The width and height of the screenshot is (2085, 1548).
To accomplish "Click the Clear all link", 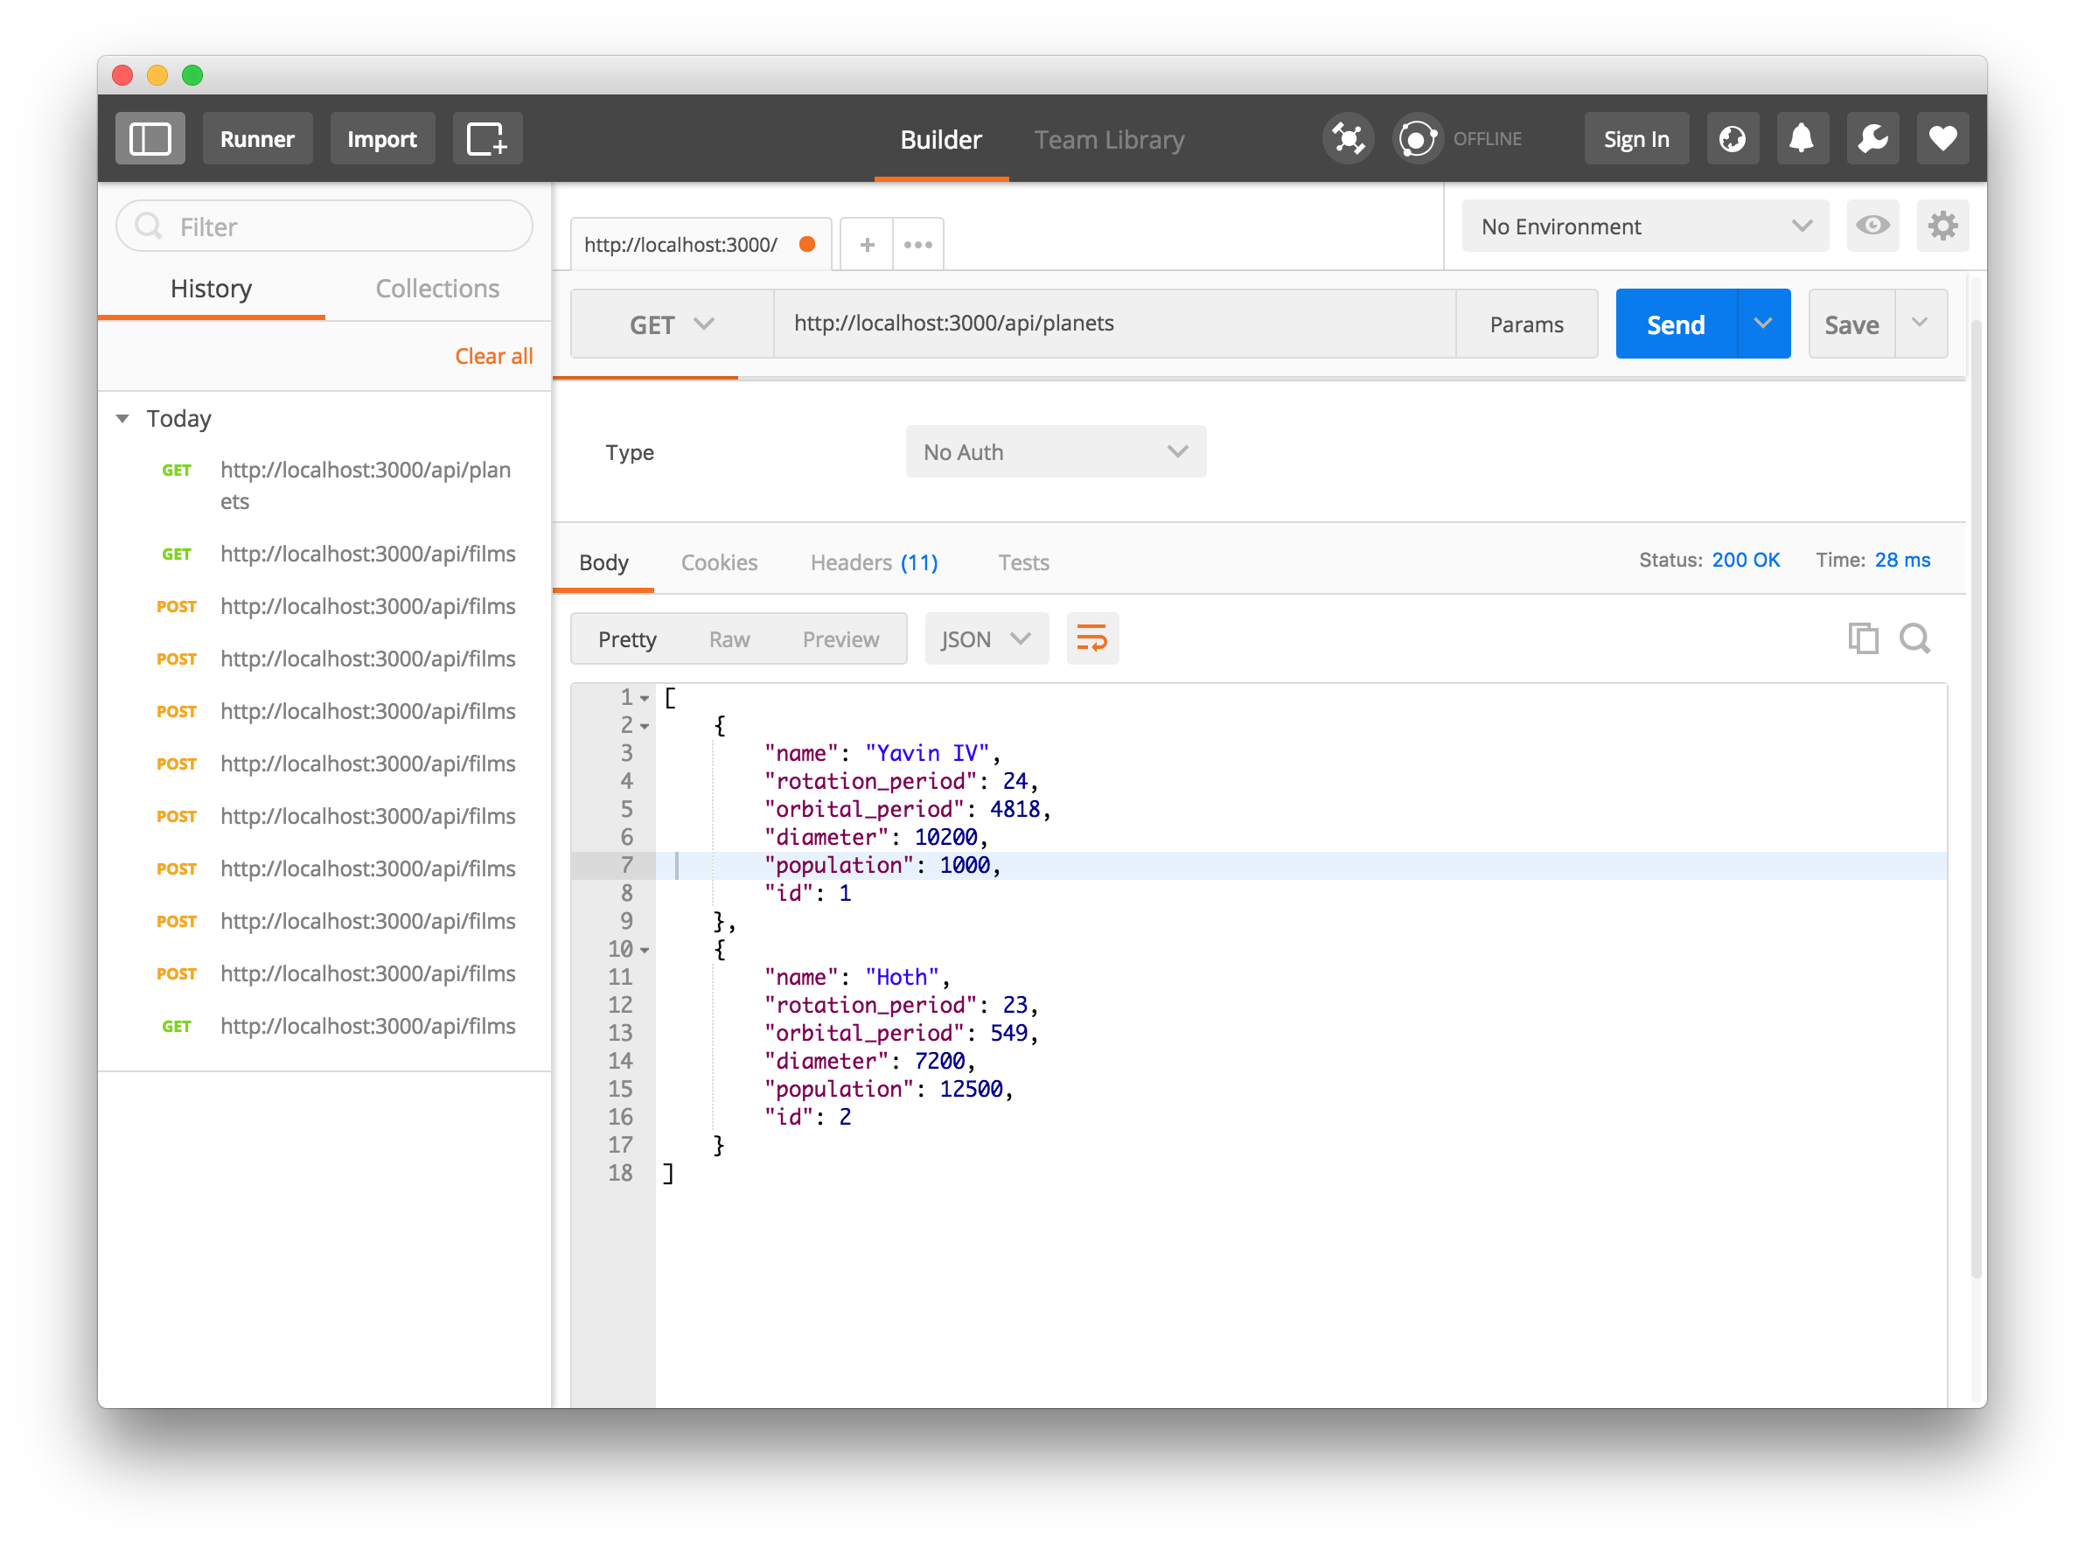I will point(494,356).
